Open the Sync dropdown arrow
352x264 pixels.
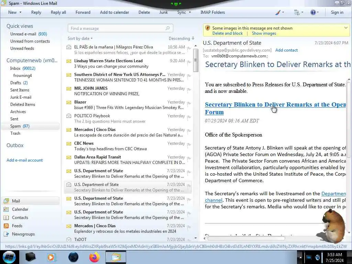coord(190,12)
